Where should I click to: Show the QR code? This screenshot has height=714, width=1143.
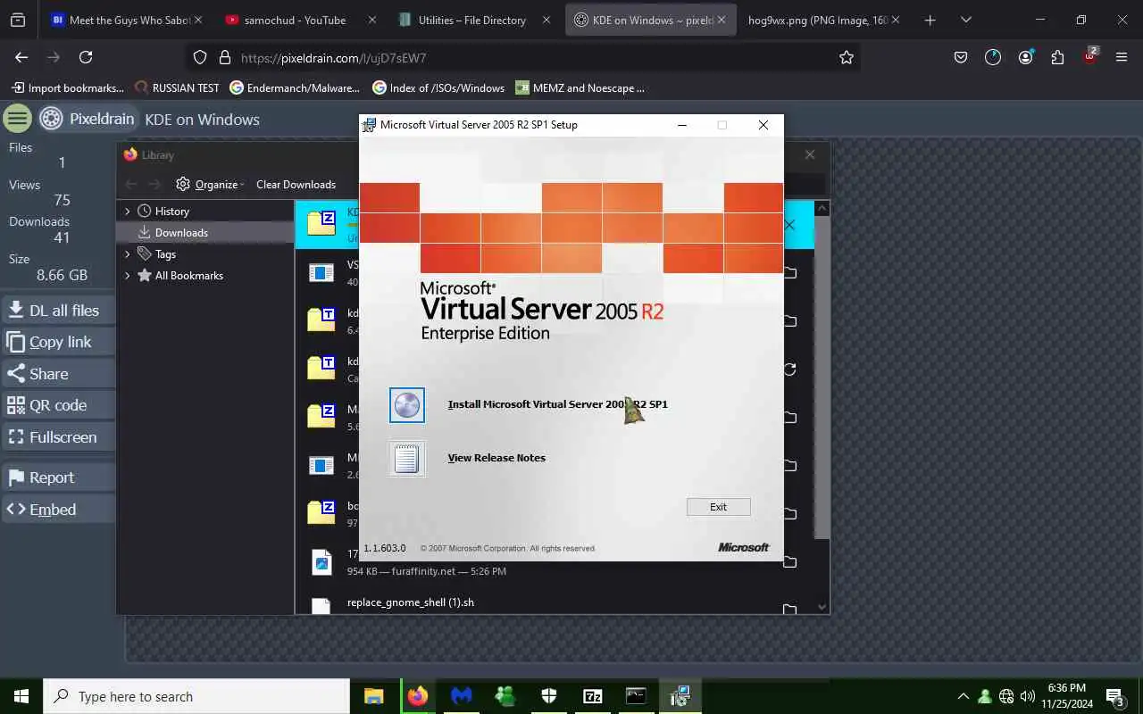click(x=58, y=405)
